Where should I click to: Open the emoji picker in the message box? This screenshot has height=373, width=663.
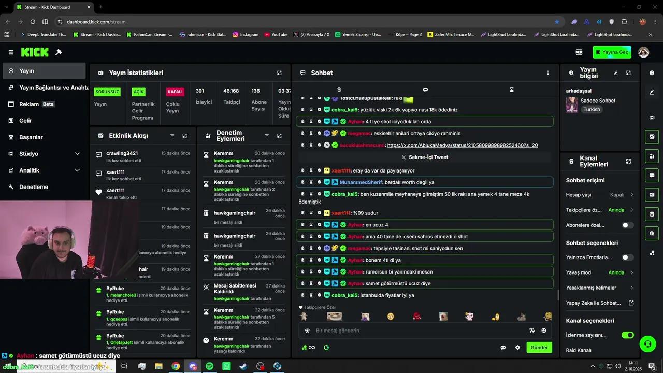click(544, 331)
